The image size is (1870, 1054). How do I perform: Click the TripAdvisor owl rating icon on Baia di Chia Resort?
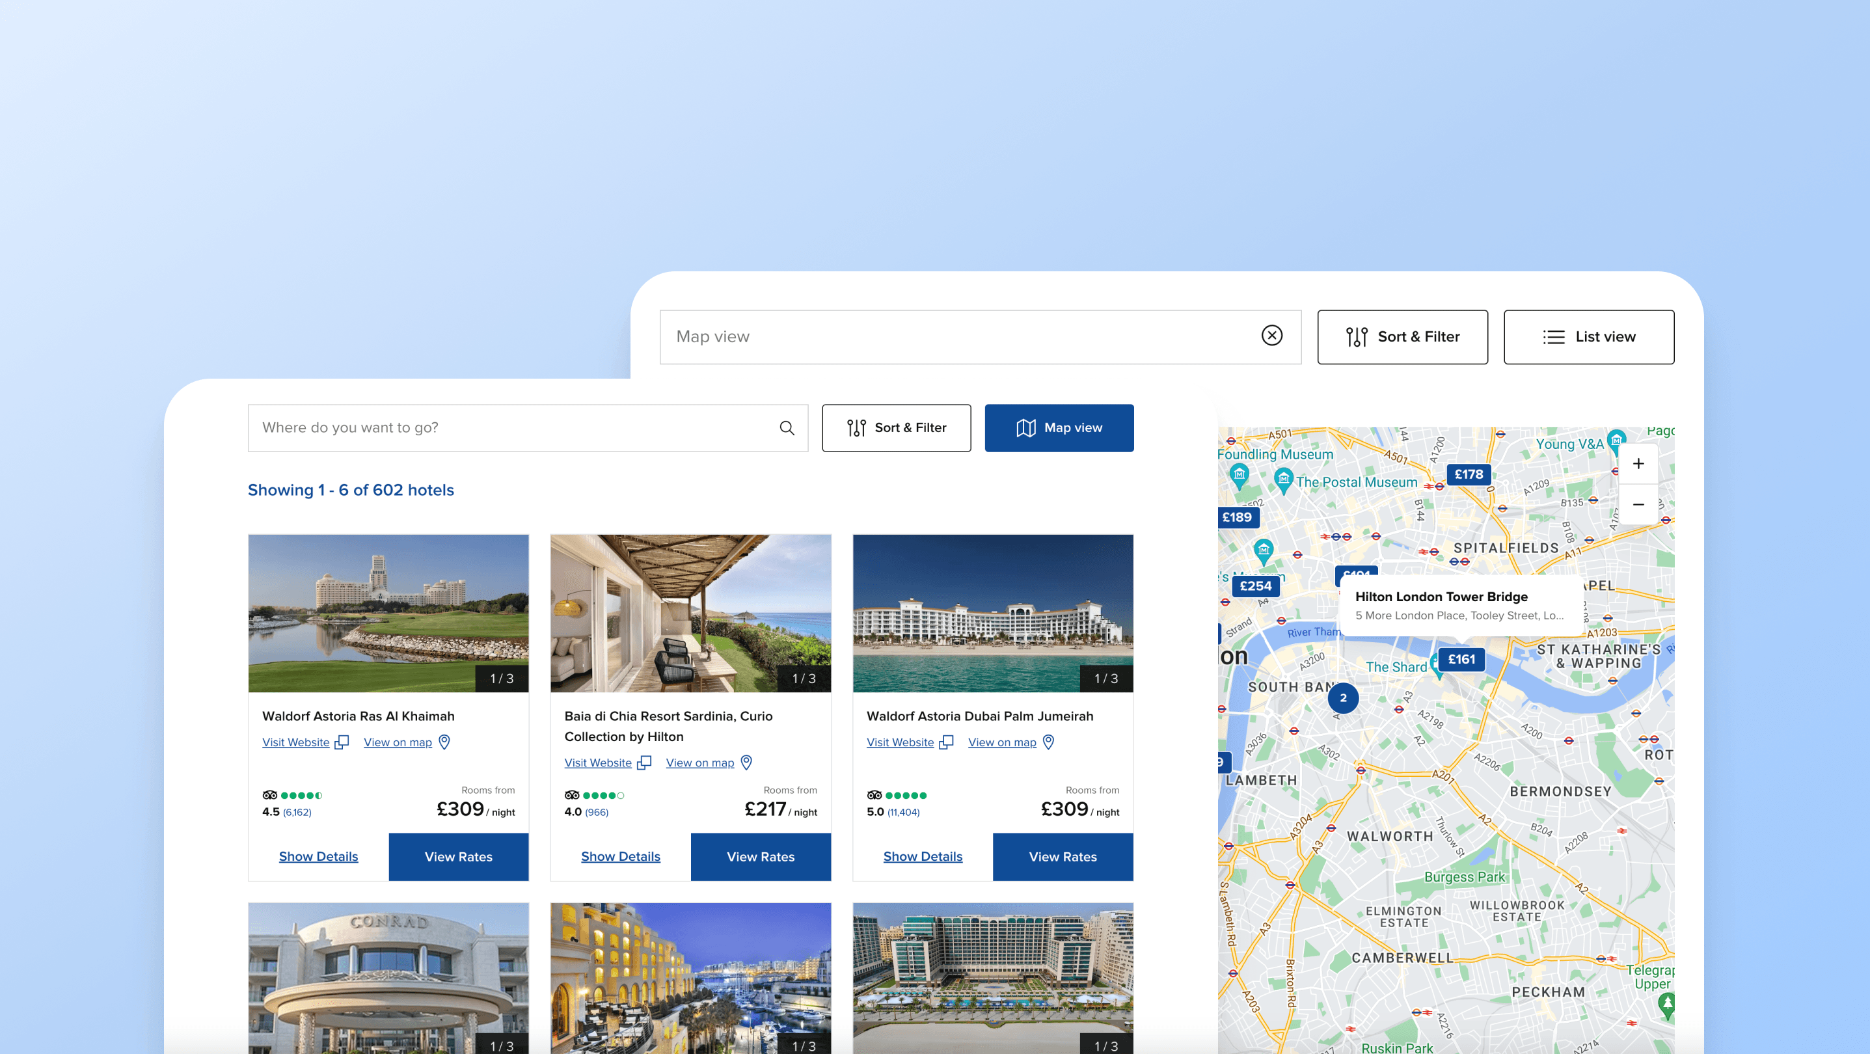point(573,794)
